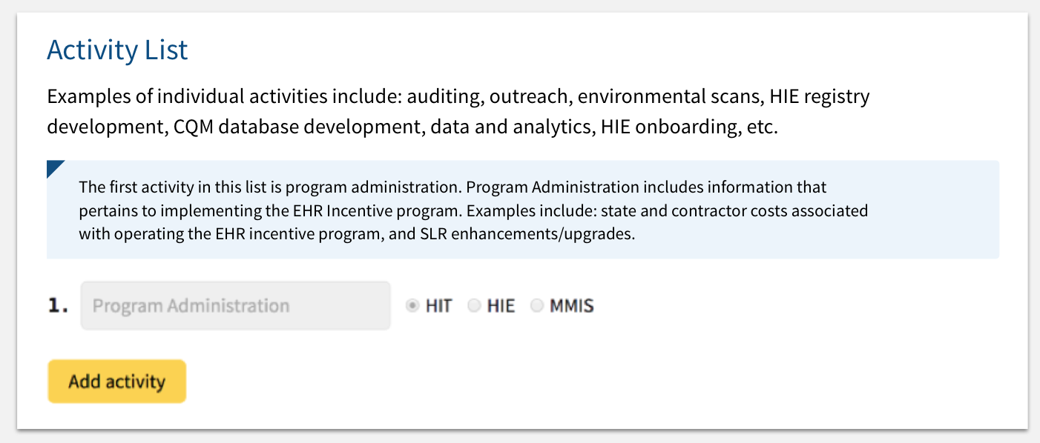Screen dimensions: 1040x443
Task: Select MMIS as the activity type
Action: (536, 305)
